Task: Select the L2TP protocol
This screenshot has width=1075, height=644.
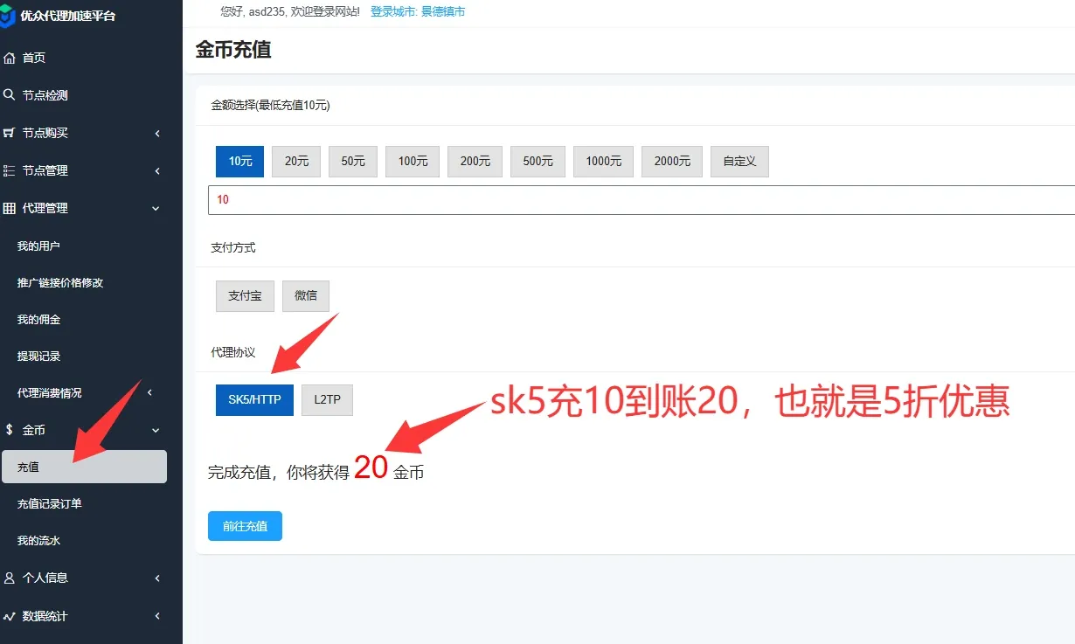Action: (x=327, y=400)
